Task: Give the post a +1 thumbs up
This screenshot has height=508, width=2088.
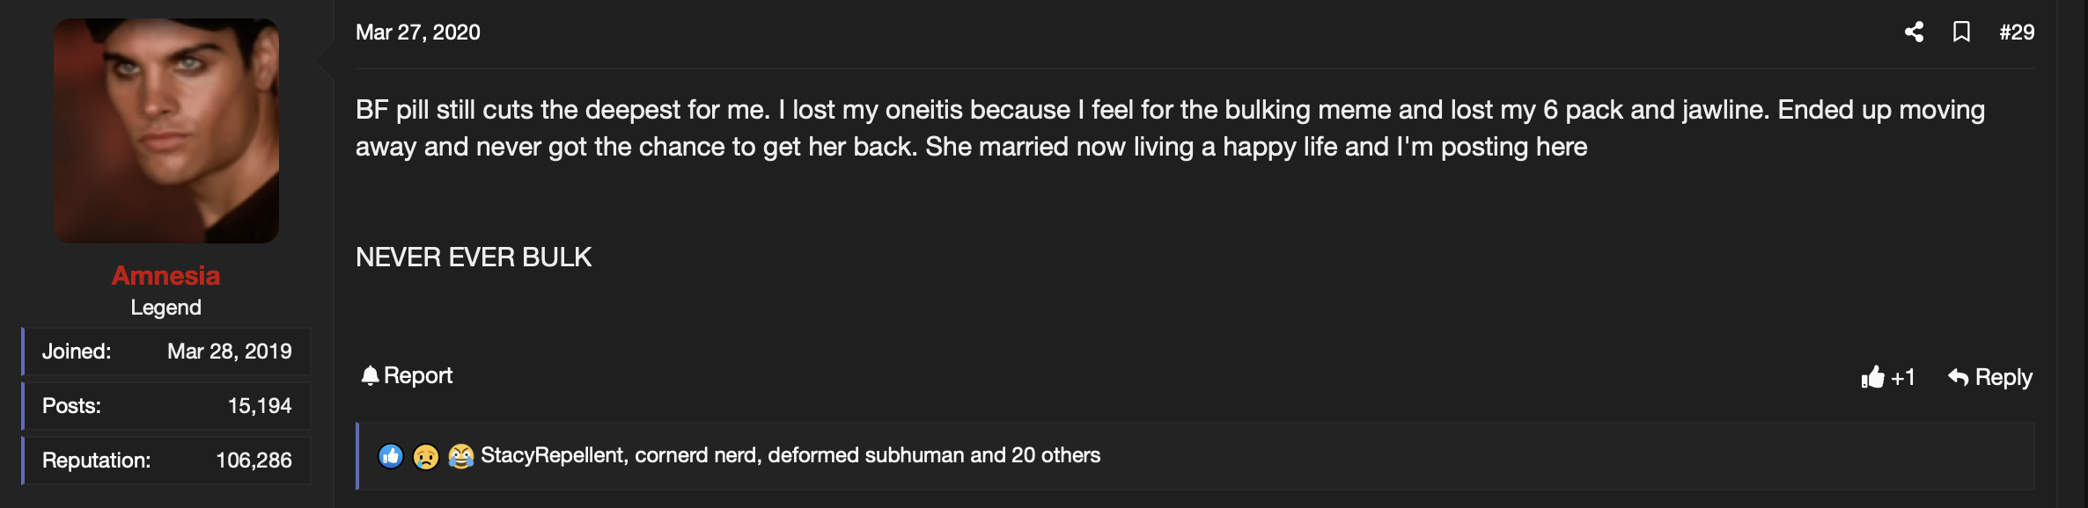Action: (1887, 378)
